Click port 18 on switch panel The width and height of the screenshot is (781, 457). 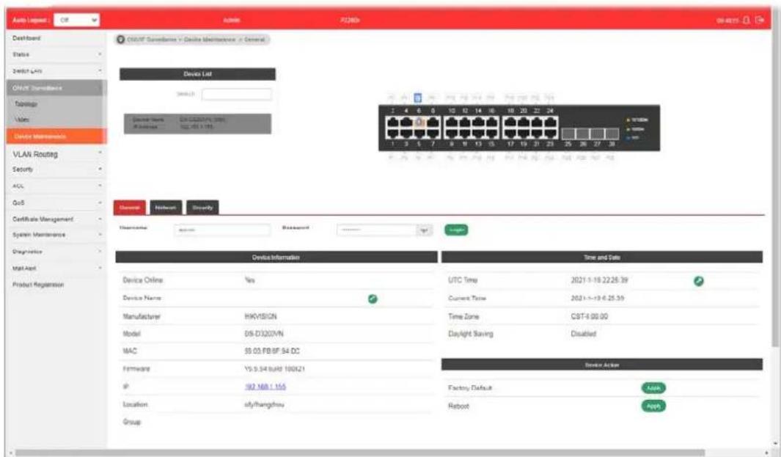[510, 122]
